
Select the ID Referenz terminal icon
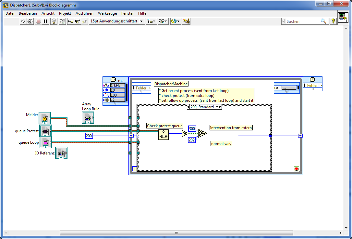click(61, 153)
